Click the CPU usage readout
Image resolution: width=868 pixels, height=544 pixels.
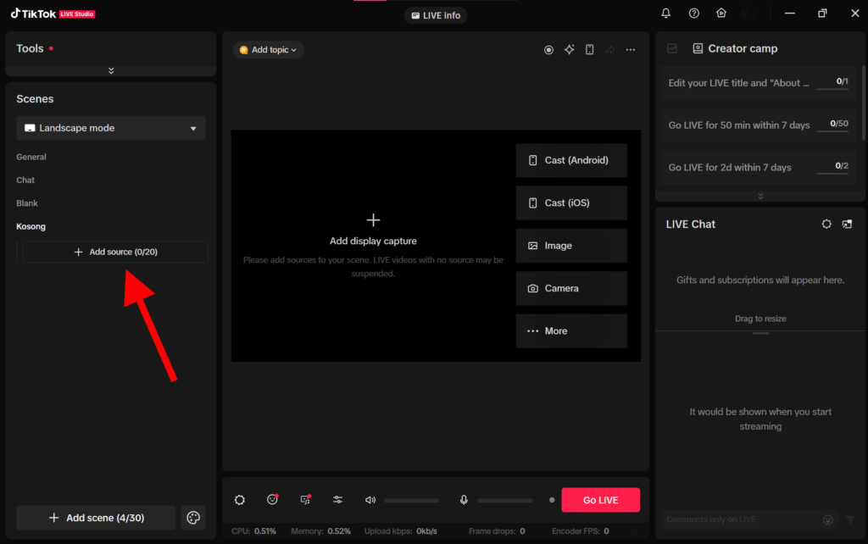pyautogui.click(x=253, y=531)
